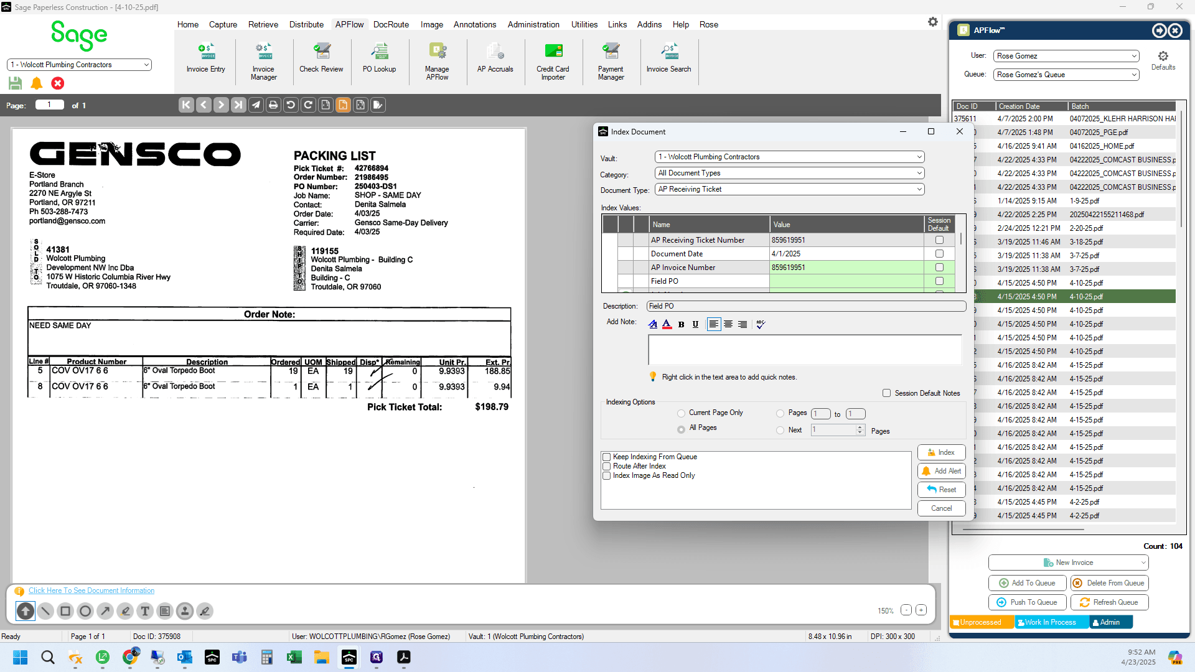Open Invoice Search

(668, 58)
